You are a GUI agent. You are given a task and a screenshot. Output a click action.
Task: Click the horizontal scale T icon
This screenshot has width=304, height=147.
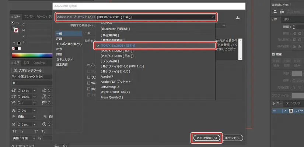click(x=44, y=97)
